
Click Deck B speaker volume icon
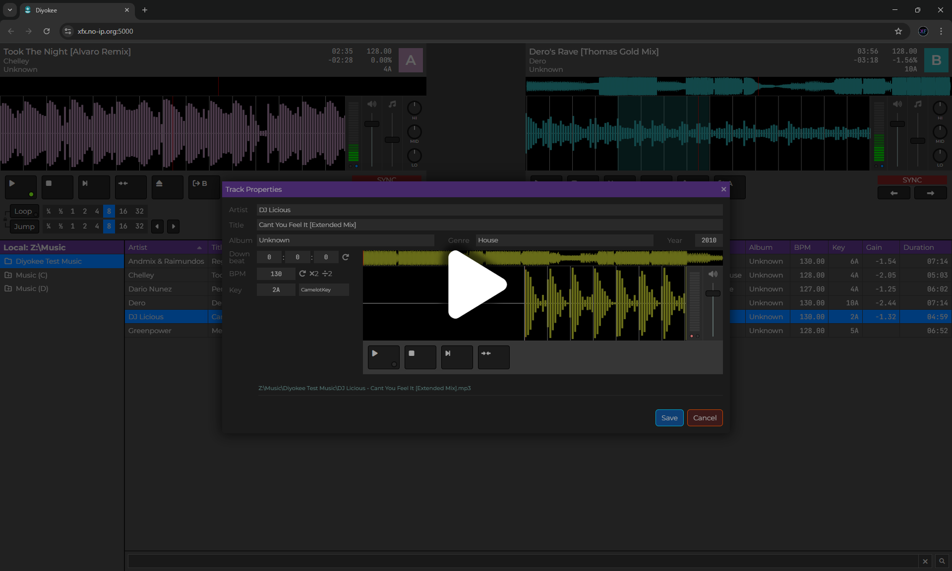point(897,104)
